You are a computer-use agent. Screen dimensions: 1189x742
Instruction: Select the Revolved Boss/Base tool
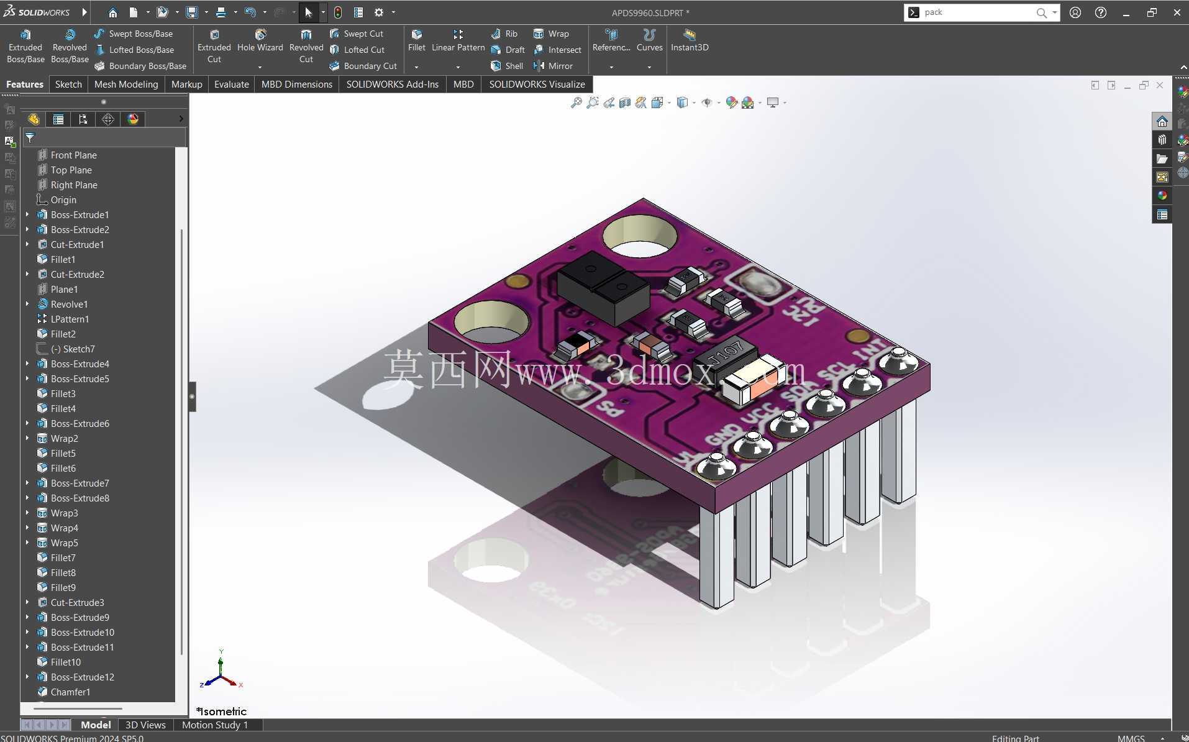coord(70,47)
